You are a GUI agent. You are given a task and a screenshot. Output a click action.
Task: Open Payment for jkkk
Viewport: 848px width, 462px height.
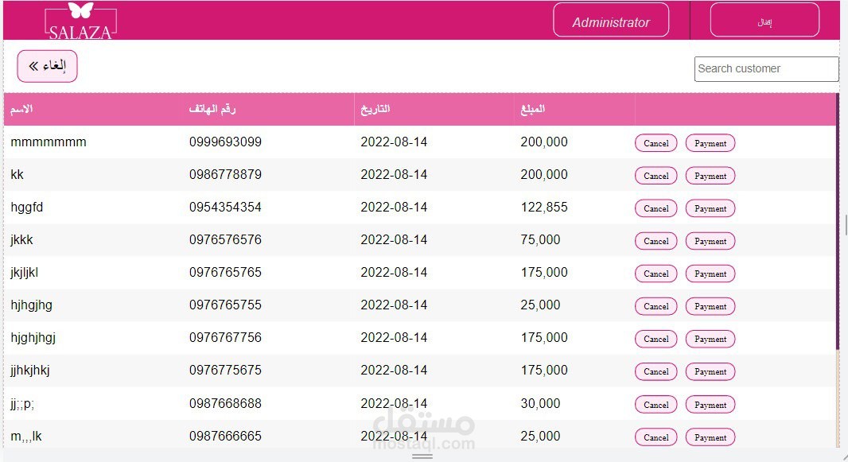pos(710,241)
